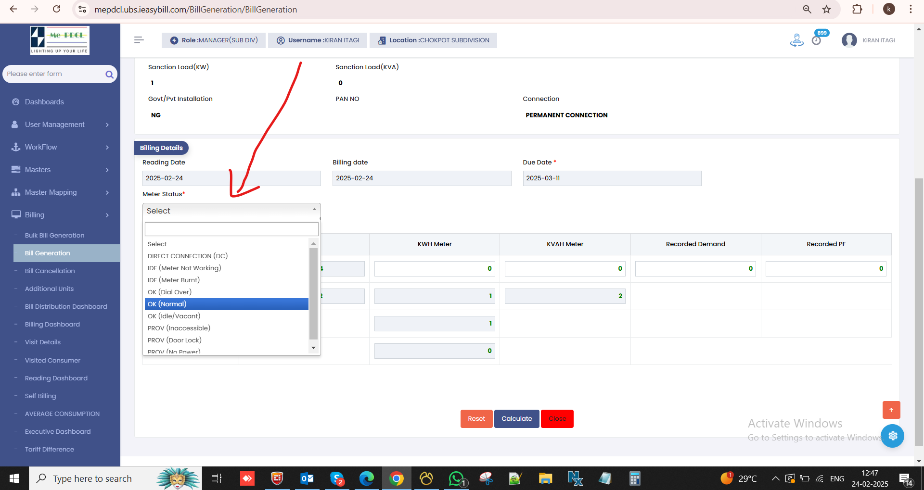Open Outlook in the taskbar
Viewport: 924px width, 490px height.
[307, 478]
